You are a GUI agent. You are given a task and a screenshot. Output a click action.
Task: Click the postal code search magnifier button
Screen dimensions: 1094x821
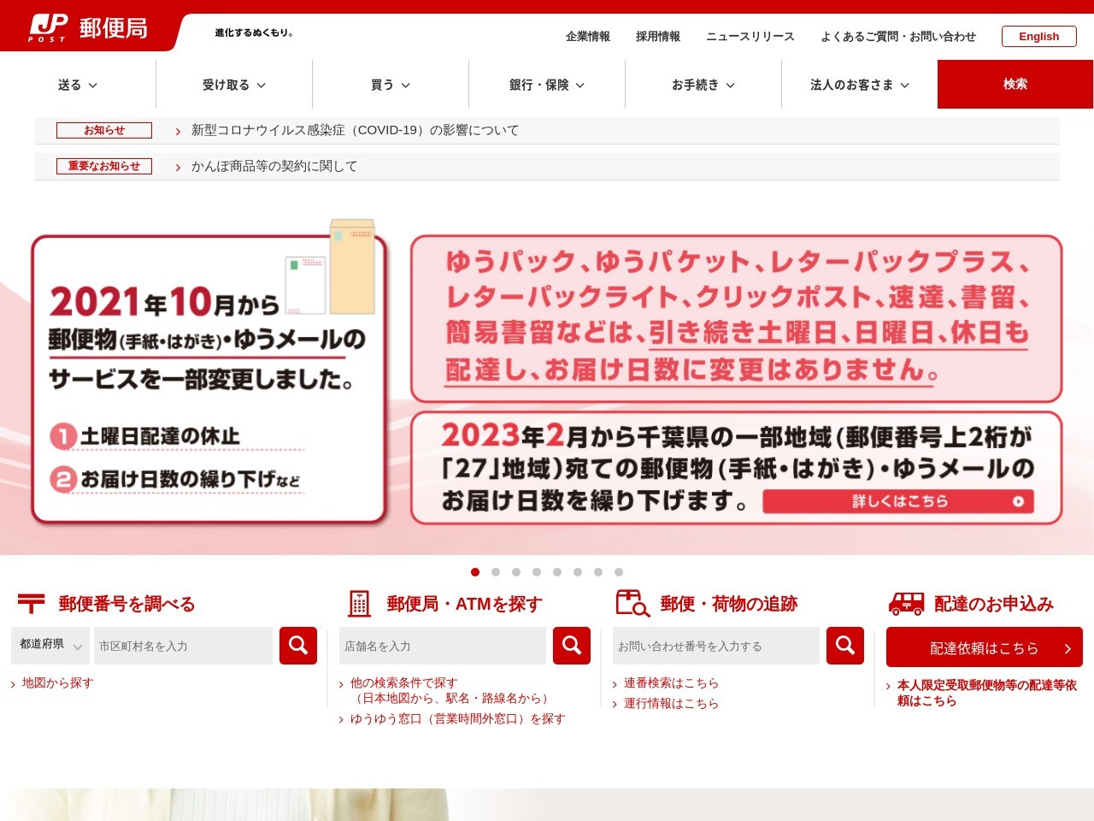point(298,646)
